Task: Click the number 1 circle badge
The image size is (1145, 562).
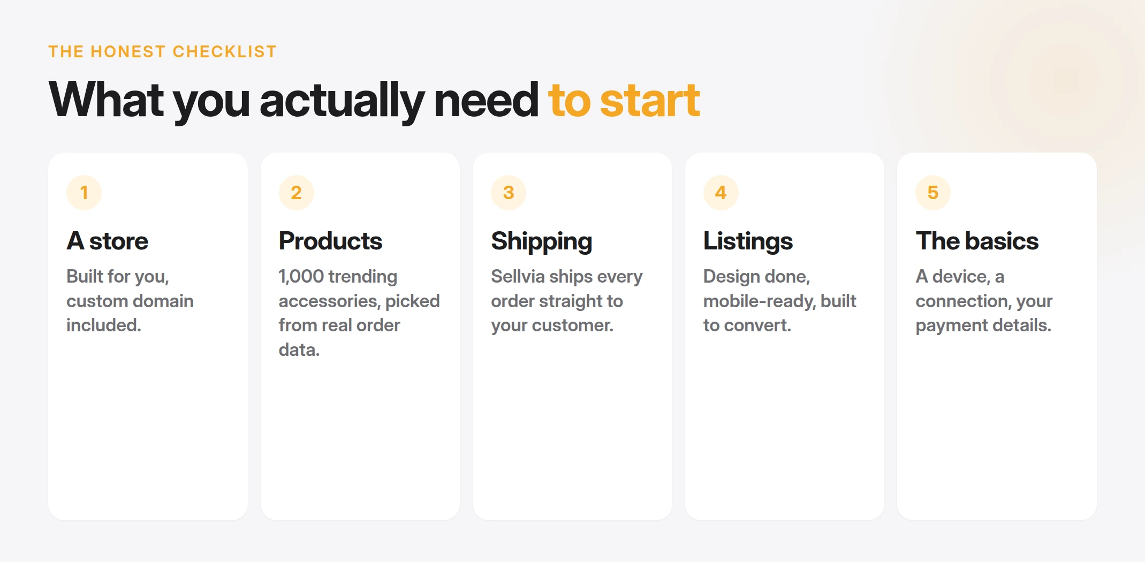Action: pyautogui.click(x=84, y=193)
